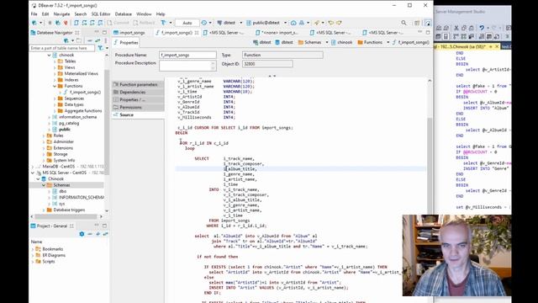Open the Project panel configure gear icon
The width and height of the screenshot is (538, 303).
pos(82,234)
